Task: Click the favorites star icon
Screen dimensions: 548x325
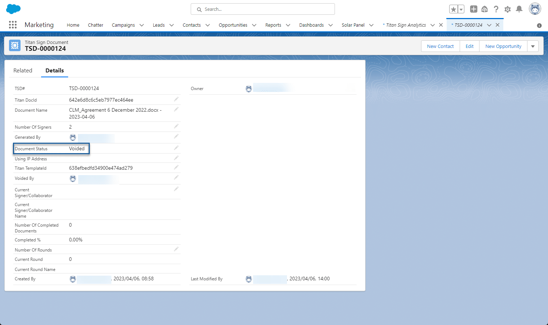Action: point(454,9)
